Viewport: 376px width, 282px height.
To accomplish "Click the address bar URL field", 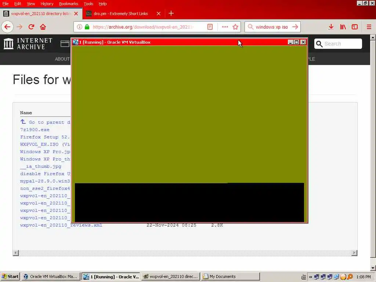I will (143, 27).
